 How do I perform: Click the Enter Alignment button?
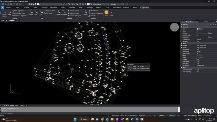(18, 11)
